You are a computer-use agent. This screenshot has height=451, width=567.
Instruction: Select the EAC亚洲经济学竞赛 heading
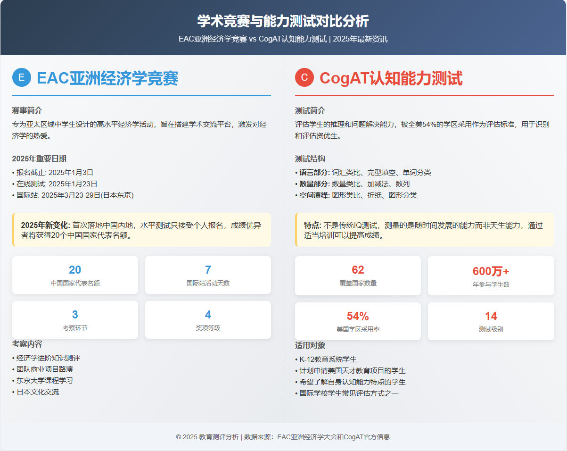click(x=107, y=78)
